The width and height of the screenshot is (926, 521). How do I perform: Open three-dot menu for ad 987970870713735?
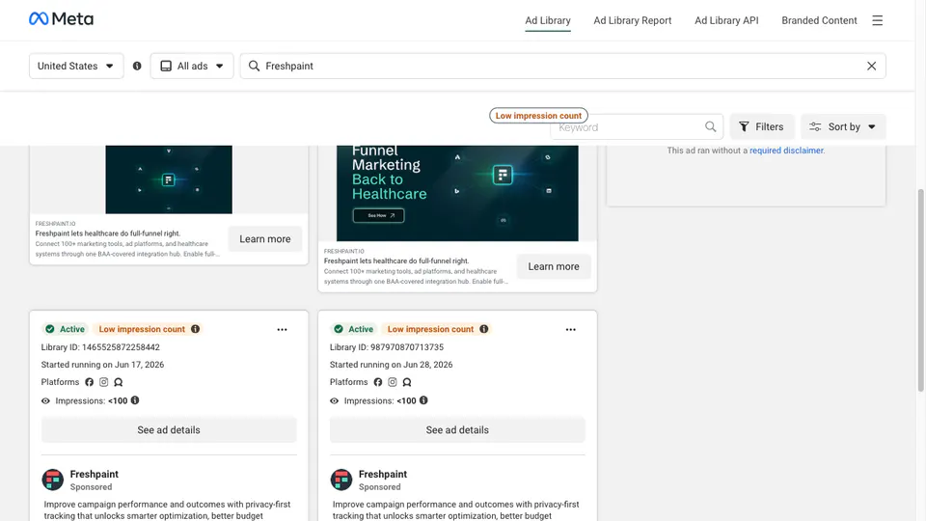(x=570, y=330)
